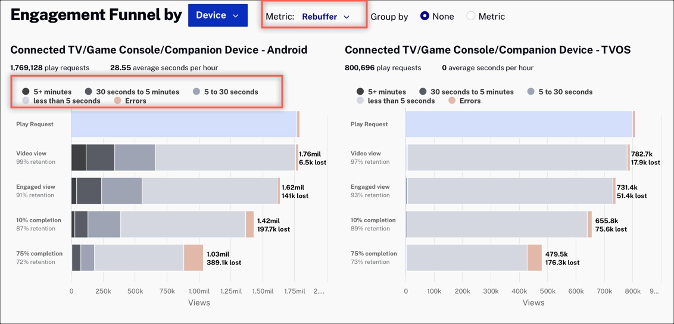Screen dimensions: 674x324
Task: Click Android Play Request bar
Action: [183, 124]
